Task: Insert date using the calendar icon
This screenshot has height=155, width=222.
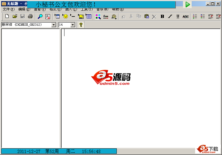Action: tap(57, 16)
